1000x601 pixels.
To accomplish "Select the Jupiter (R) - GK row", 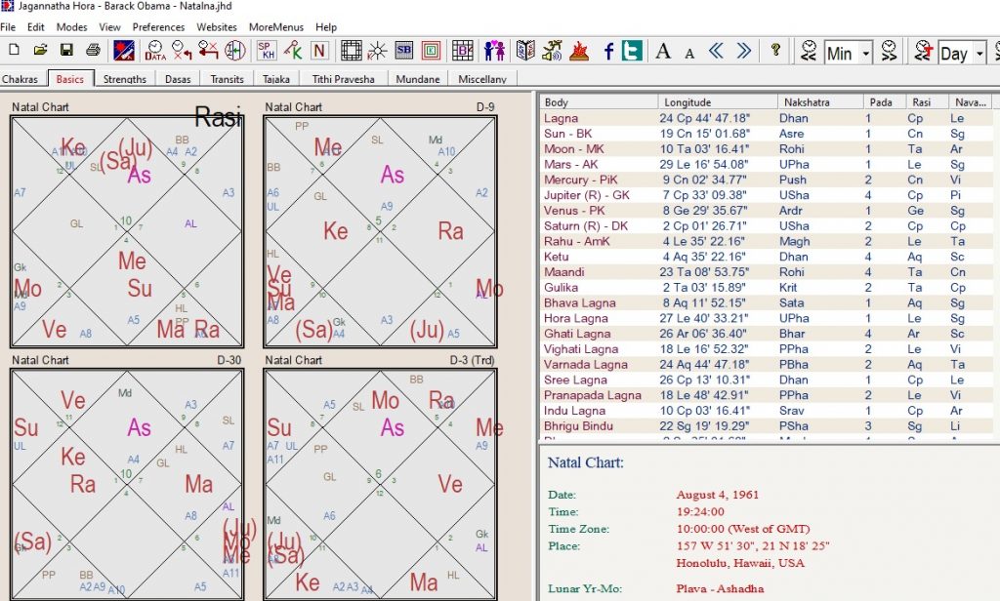I will pos(768,195).
